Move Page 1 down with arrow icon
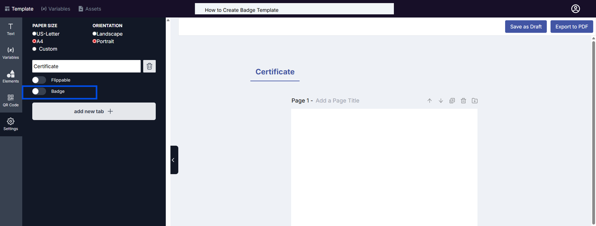The height and width of the screenshot is (226, 596). click(441, 101)
